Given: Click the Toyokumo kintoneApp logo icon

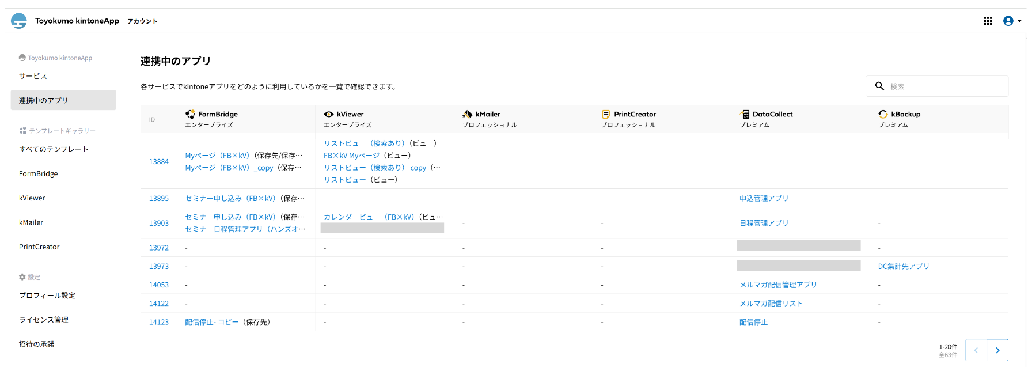Looking at the screenshot, I should [x=19, y=21].
